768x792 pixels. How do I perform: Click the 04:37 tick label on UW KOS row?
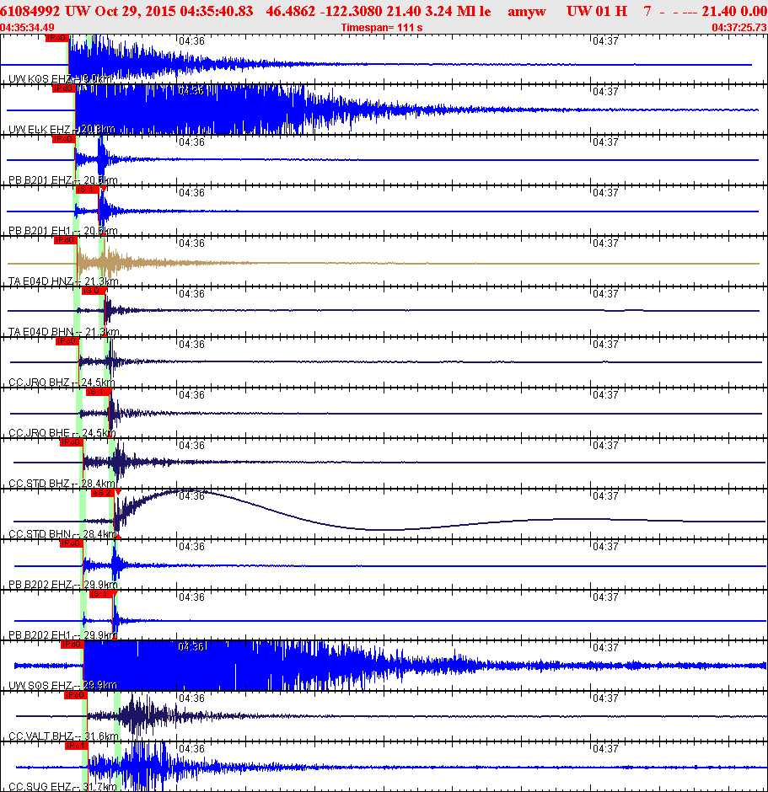[605, 41]
